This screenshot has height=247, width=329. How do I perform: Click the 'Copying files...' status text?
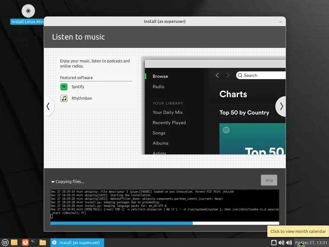(70, 181)
